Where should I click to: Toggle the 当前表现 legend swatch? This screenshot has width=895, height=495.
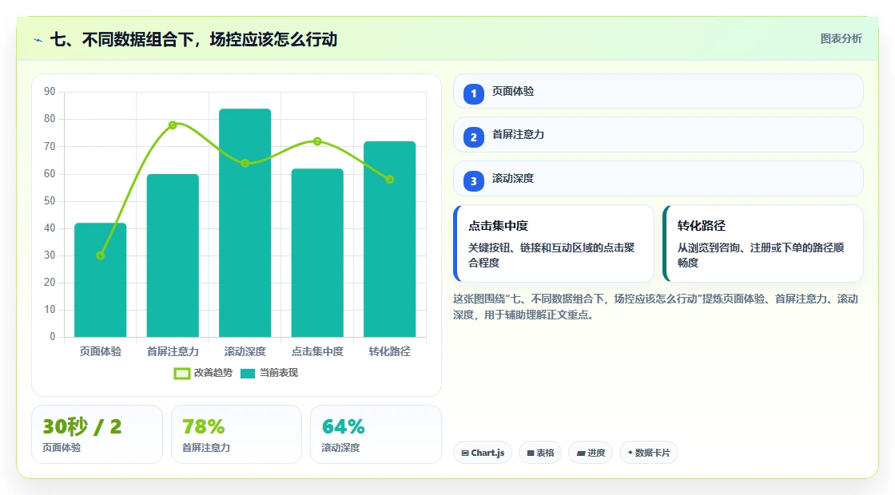click(x=248, y=374)
